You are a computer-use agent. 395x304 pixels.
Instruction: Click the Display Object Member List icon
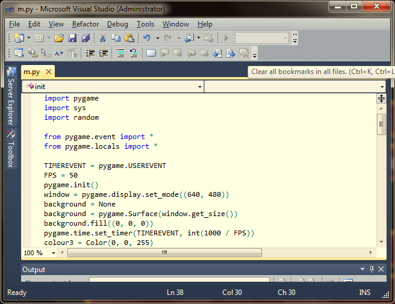19,53
